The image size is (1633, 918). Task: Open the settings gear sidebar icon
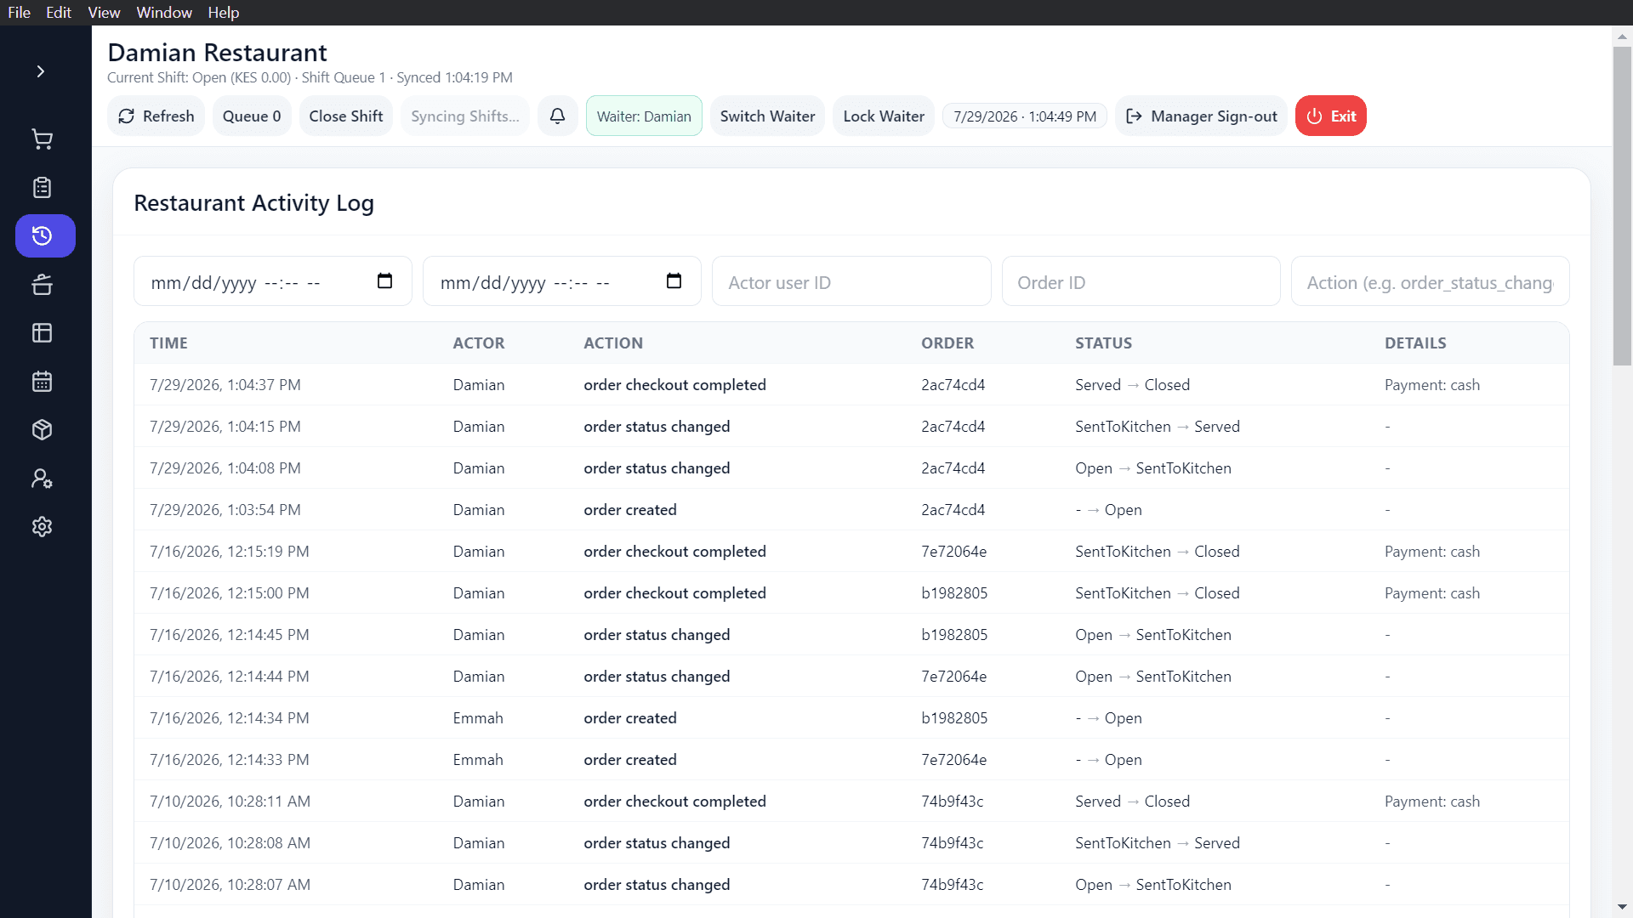[x=43, y=526]
